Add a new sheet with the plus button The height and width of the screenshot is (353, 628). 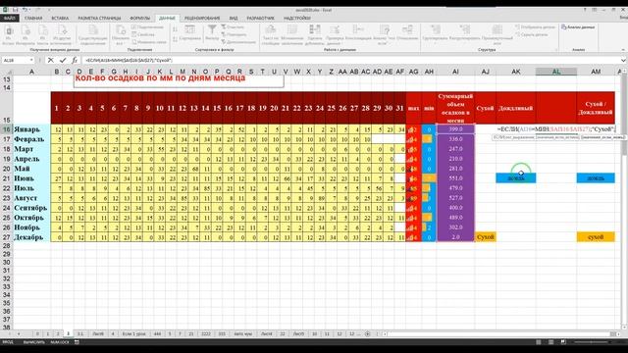click(x=368, y=333)
